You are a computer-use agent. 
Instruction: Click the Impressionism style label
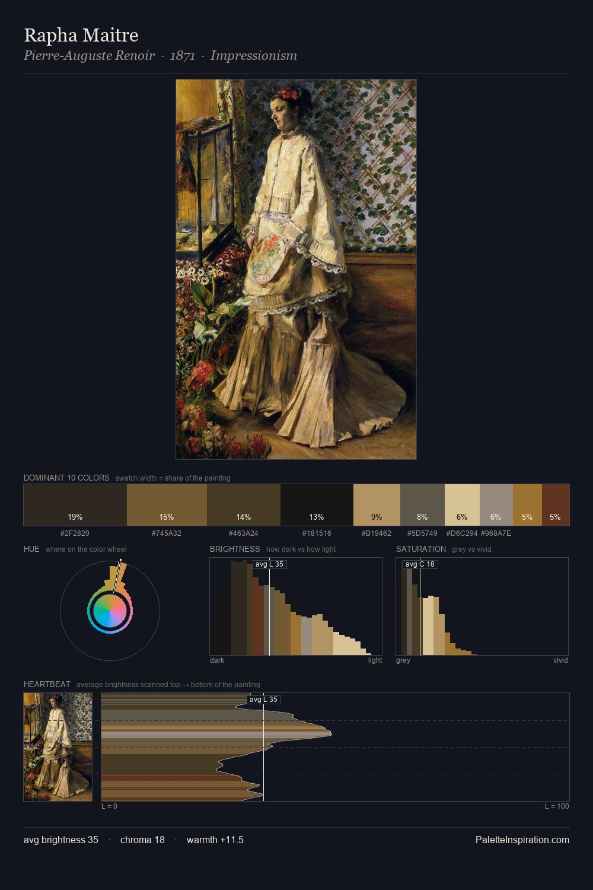click(x=254, y=56)
